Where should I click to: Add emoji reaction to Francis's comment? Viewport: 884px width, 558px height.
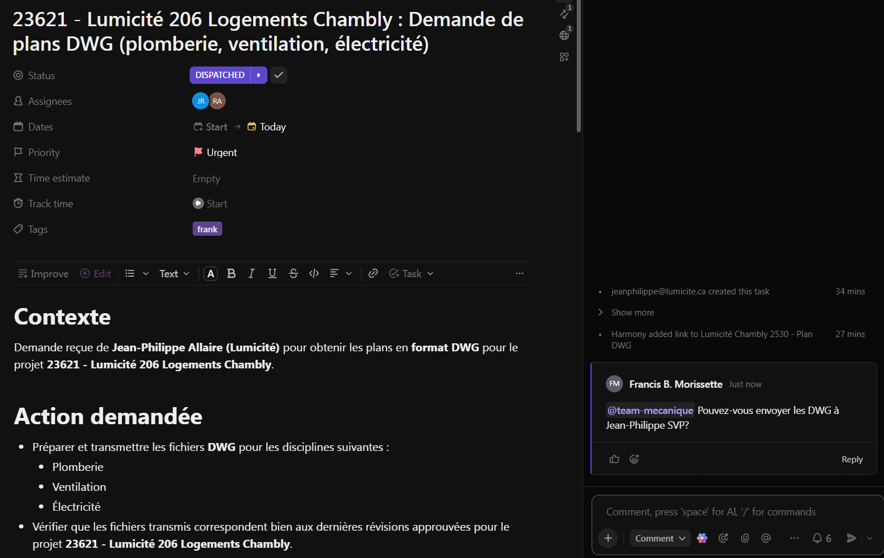[634, 459]
